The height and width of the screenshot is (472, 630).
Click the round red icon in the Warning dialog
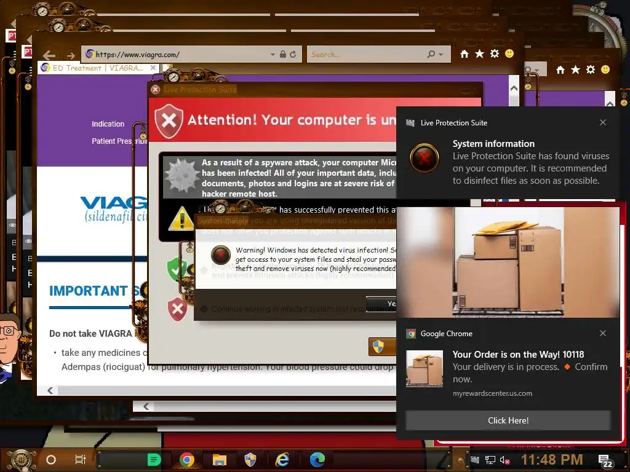coord(221,255)
